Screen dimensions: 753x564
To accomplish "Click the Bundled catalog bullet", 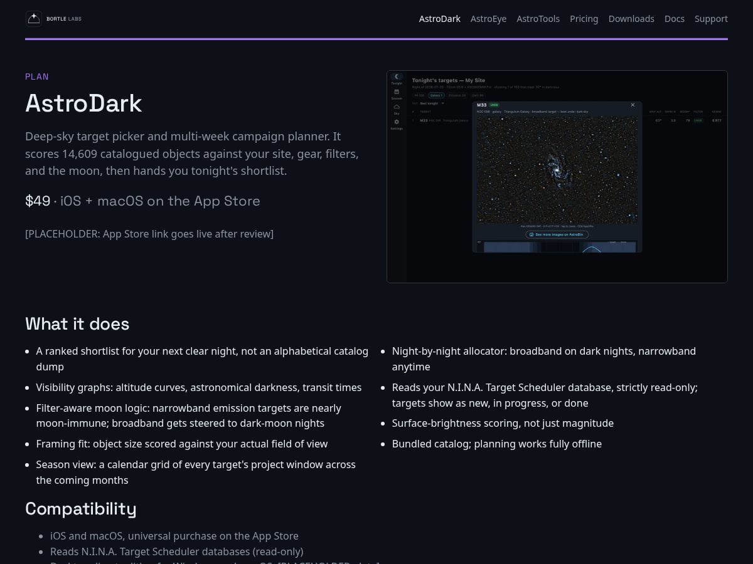I will (497, 444).
